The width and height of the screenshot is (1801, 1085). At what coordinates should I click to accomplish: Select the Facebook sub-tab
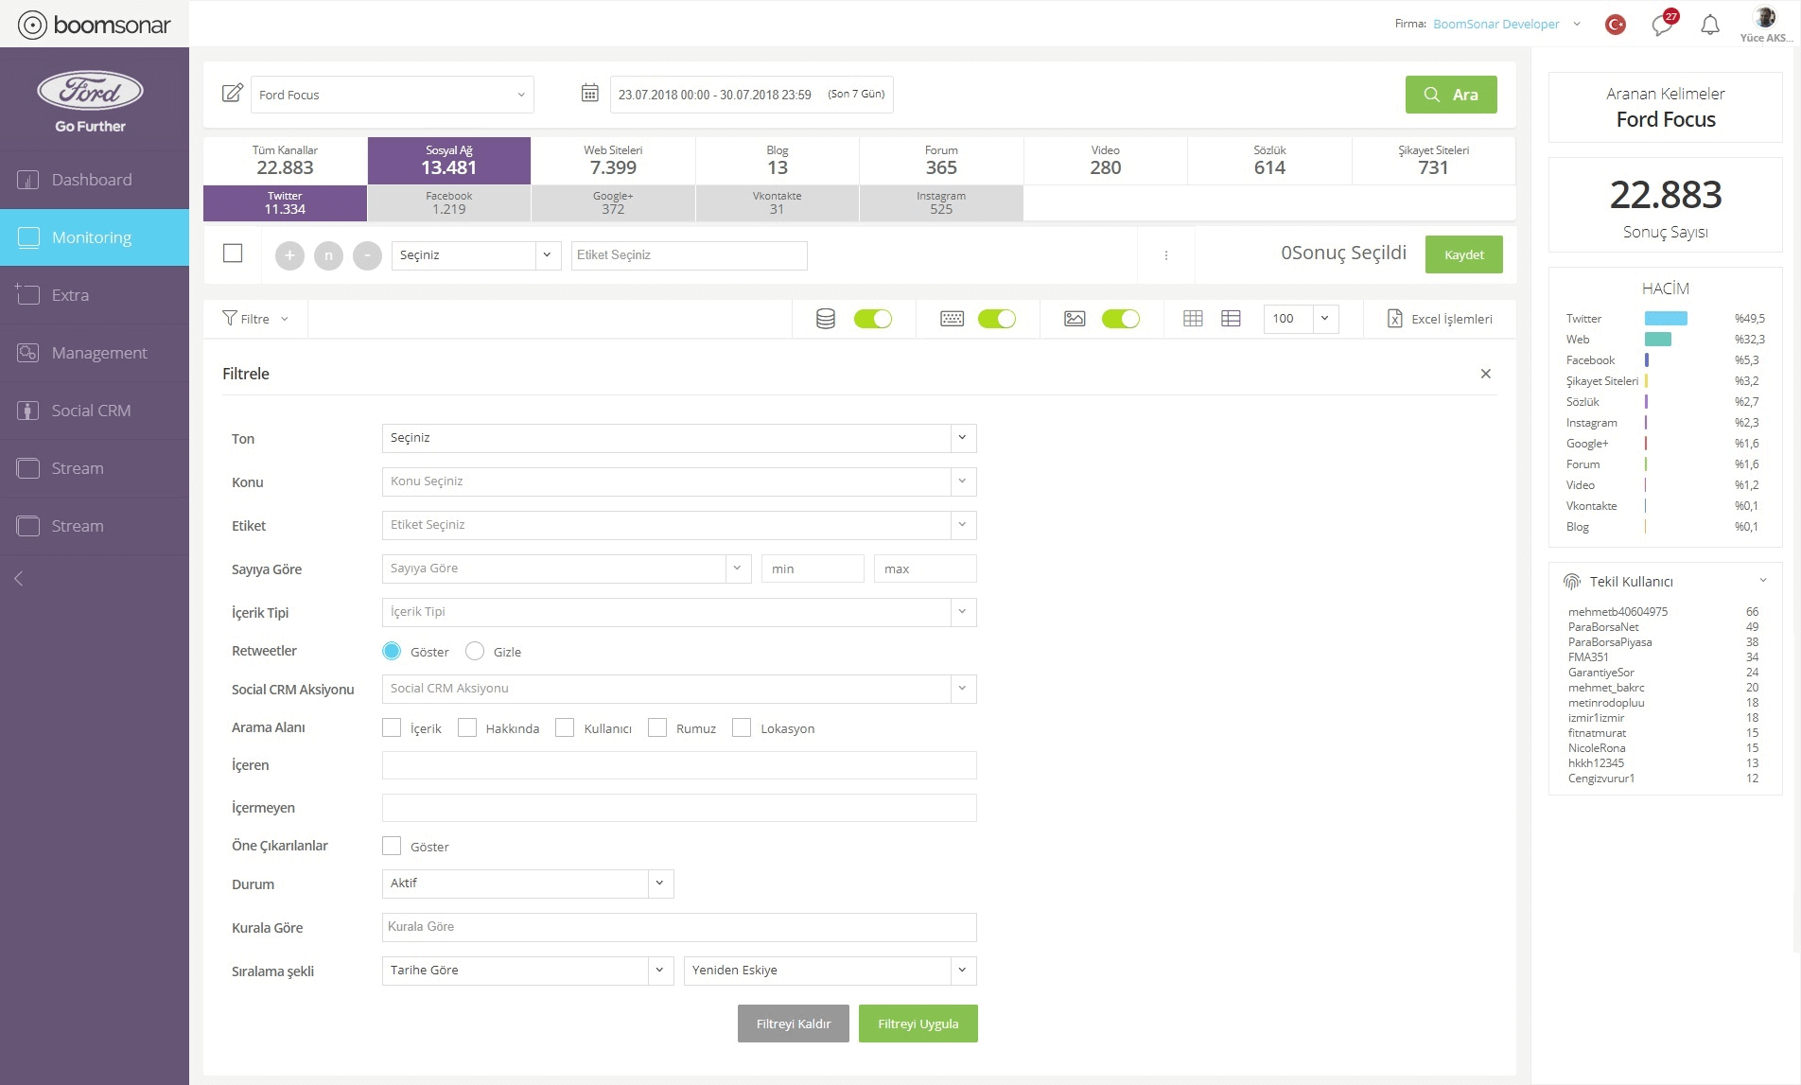[x=449, y=203]
